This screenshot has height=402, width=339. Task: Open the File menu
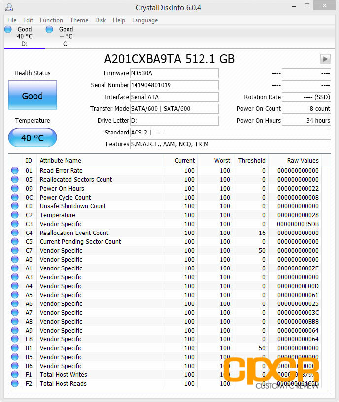click(12, 20)
